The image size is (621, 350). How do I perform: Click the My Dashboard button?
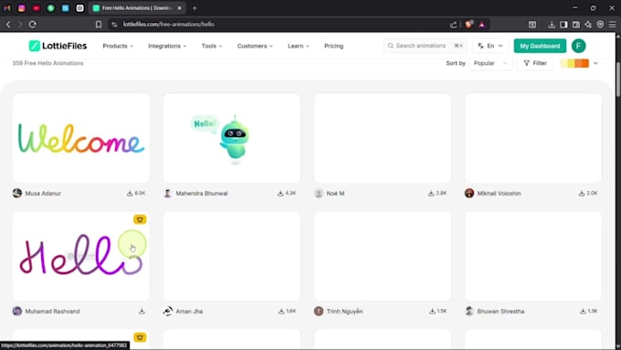(x=540, y=46)
